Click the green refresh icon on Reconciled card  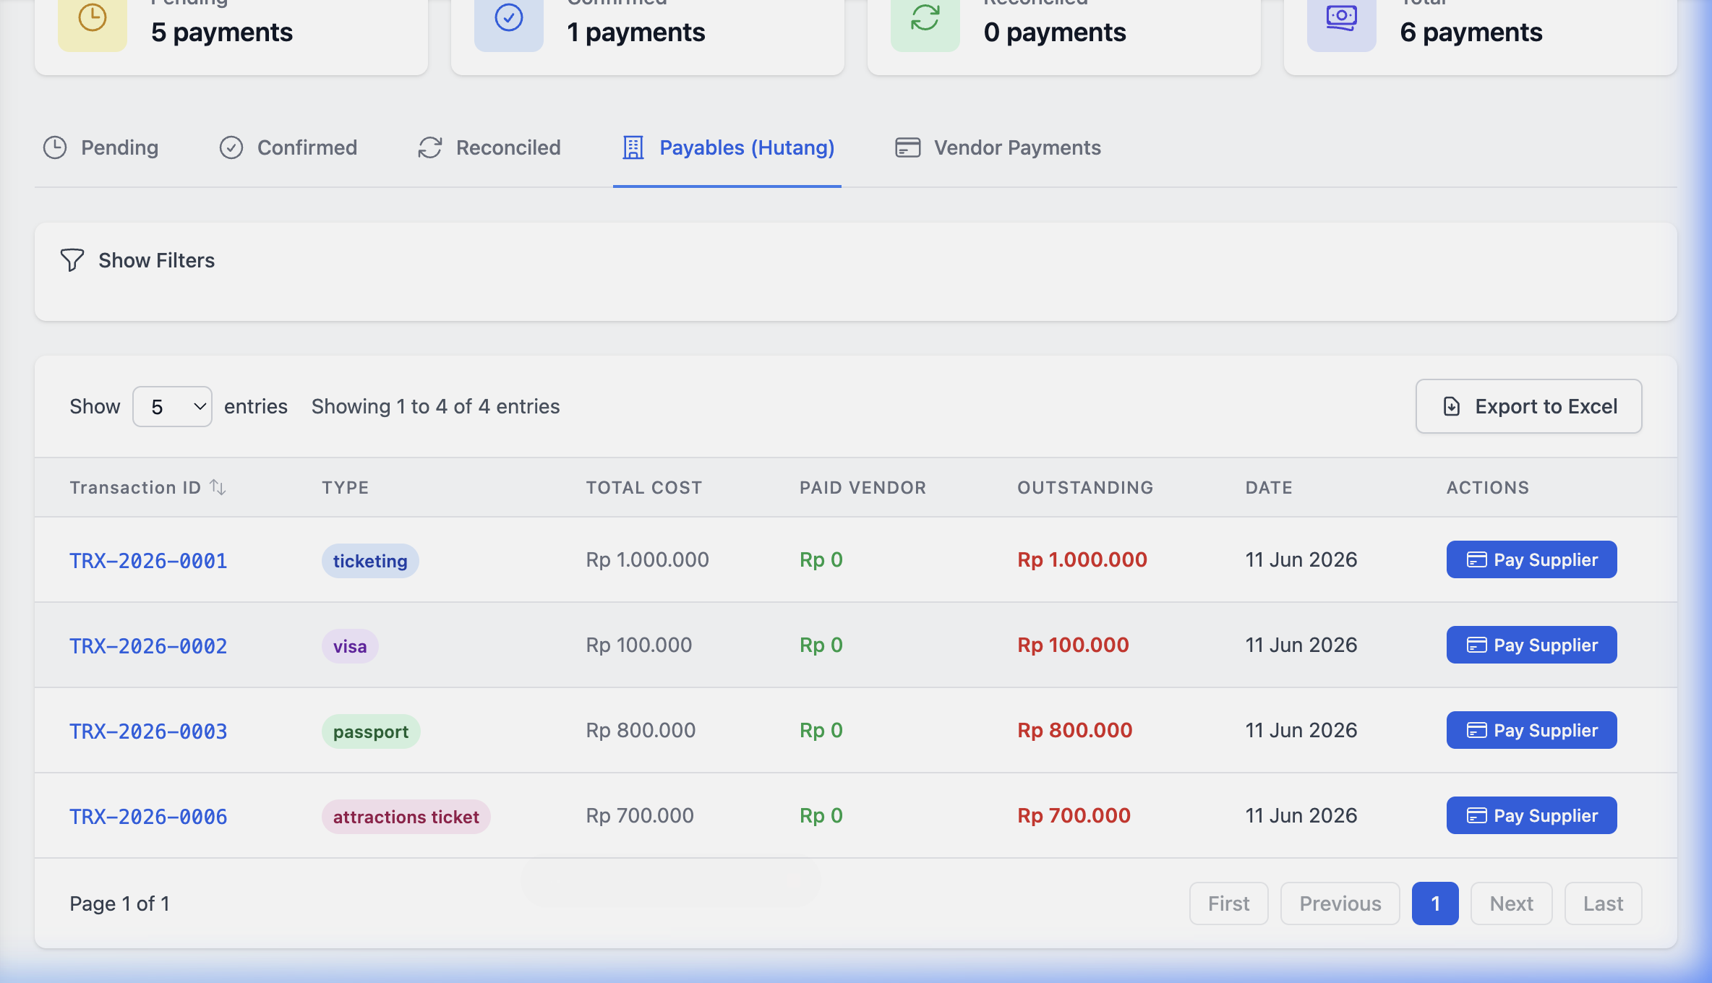pos(925,17)
